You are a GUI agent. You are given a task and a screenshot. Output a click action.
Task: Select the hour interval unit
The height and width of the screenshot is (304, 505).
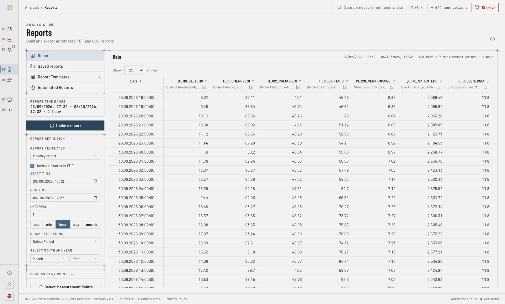click(x=63, y=225)
